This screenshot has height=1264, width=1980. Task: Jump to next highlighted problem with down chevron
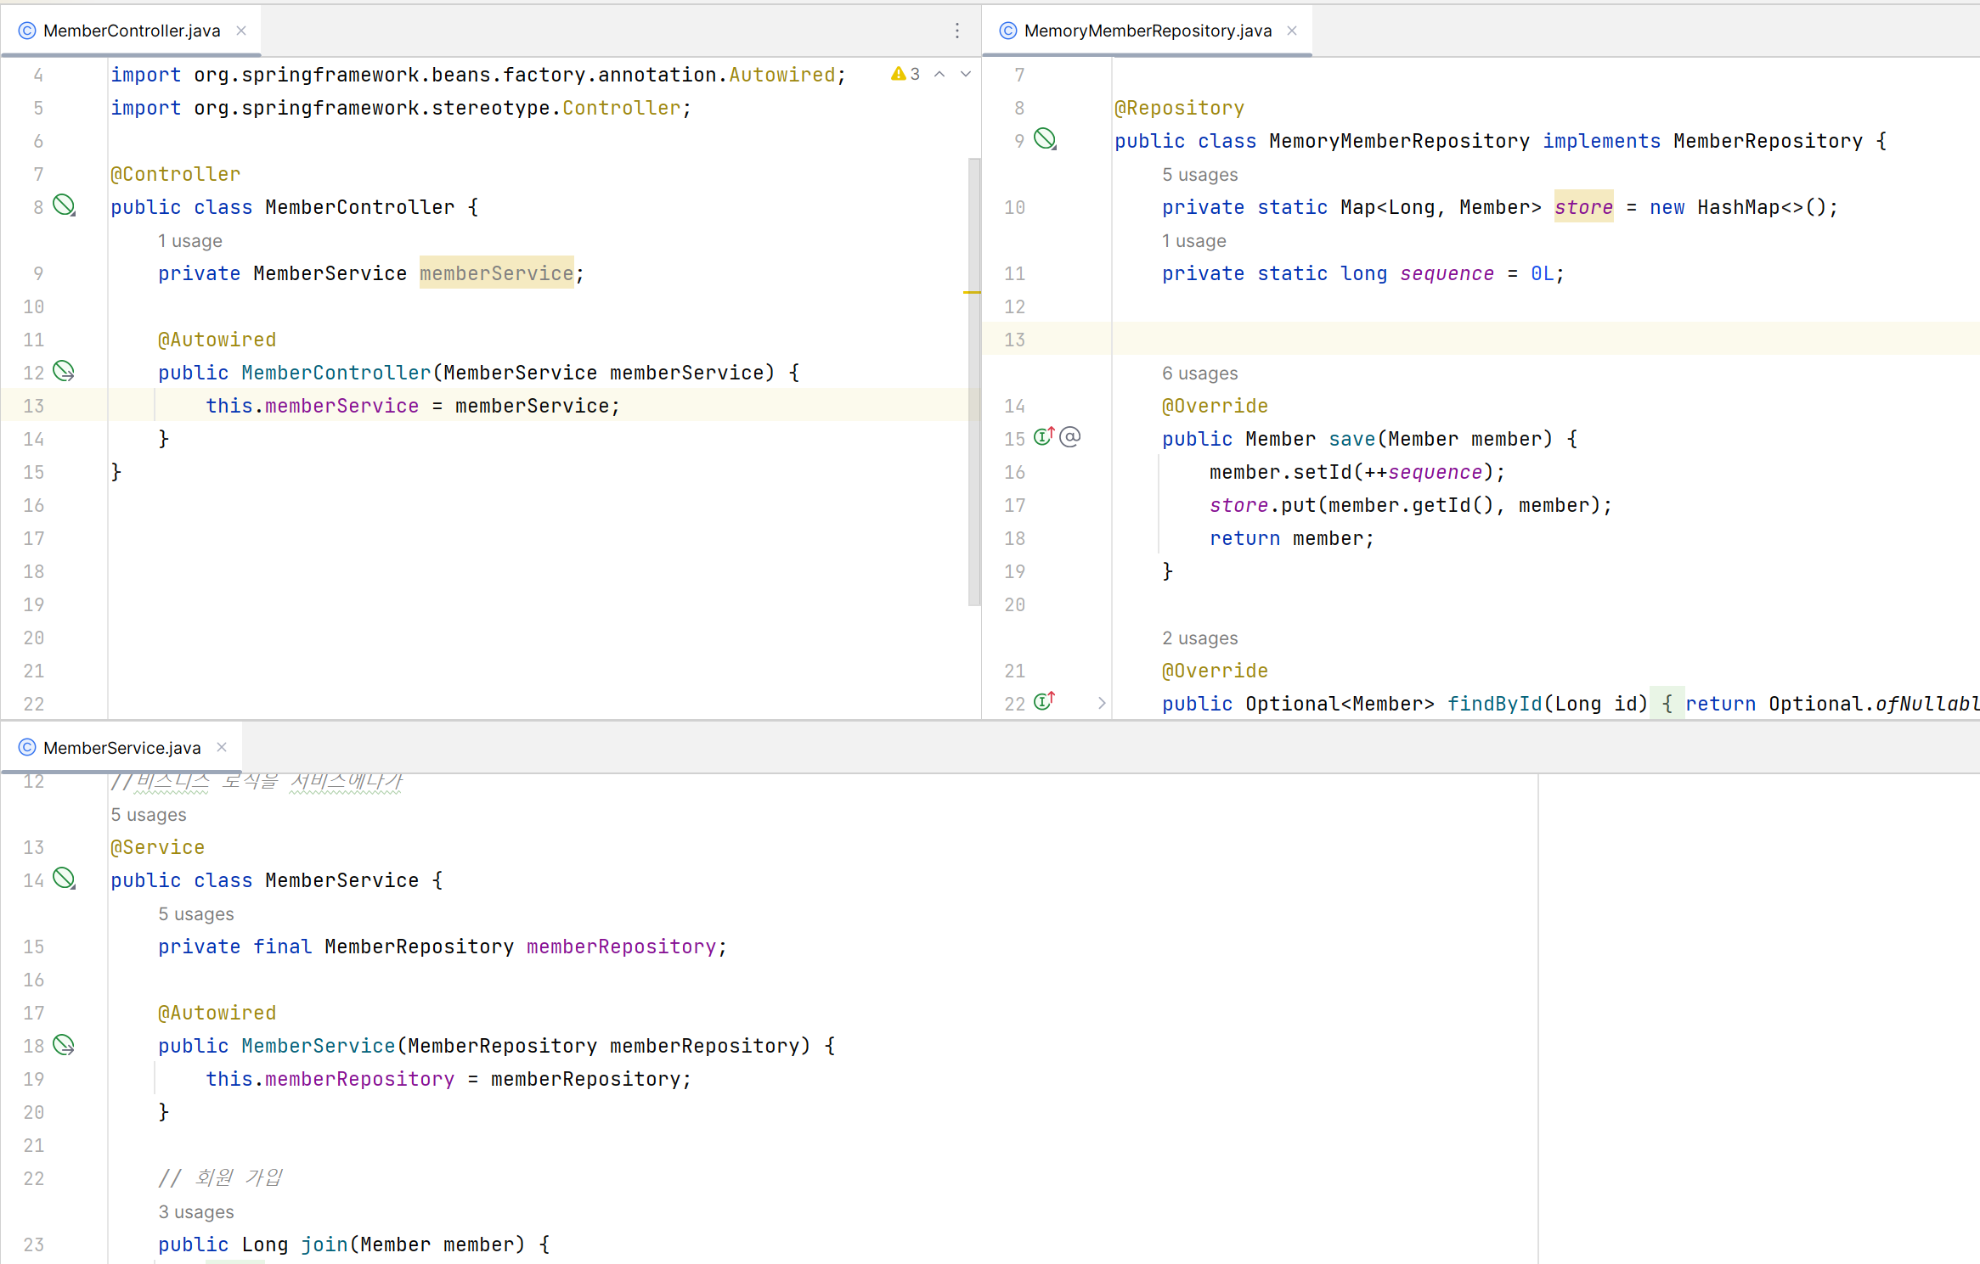click(966, 75)
